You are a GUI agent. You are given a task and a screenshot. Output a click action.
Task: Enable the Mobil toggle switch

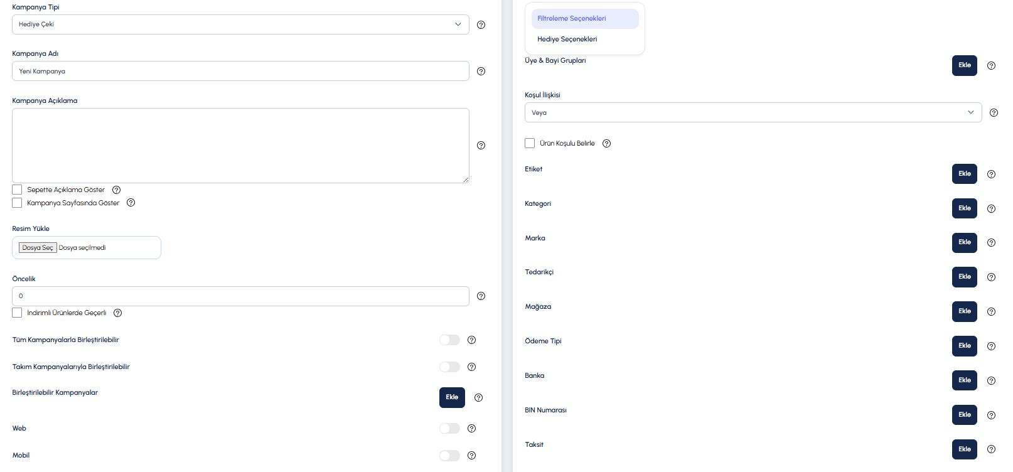[449, 455]
